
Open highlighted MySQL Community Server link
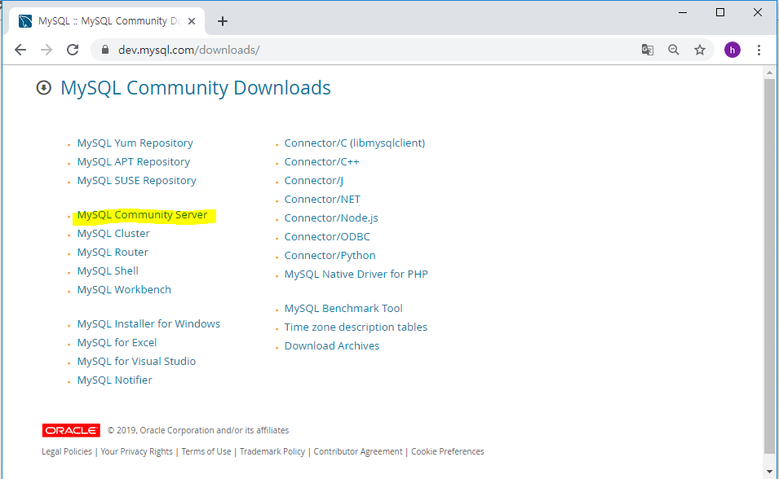click(142, 215)
